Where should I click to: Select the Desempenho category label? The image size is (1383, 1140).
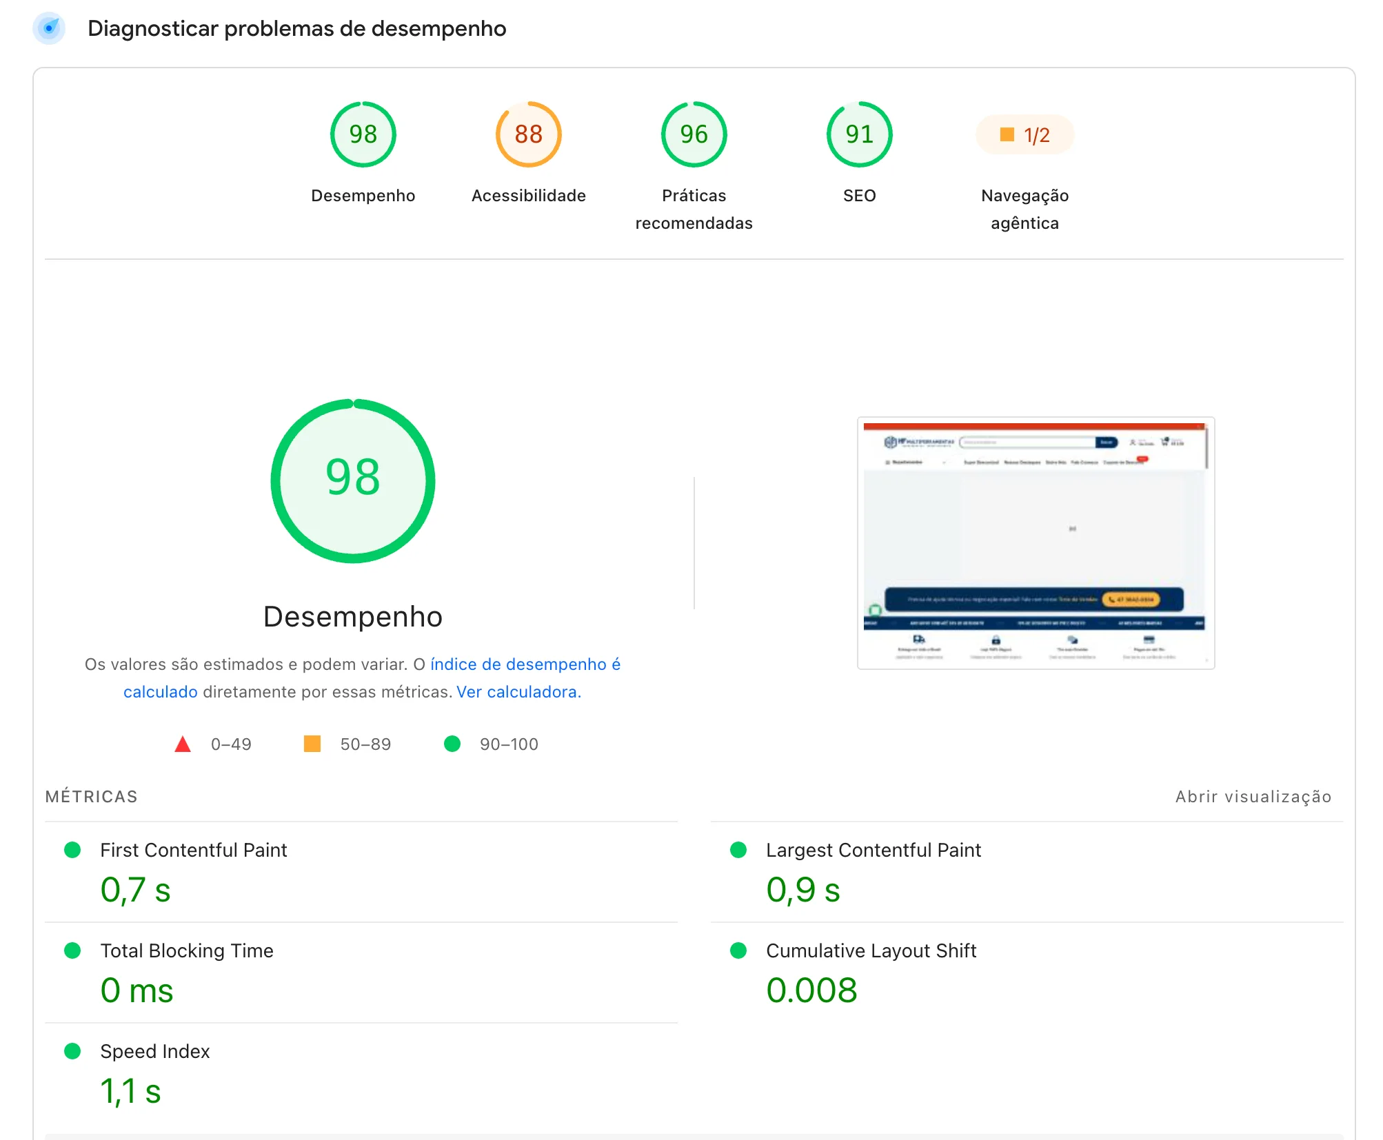tap(363, 196)
